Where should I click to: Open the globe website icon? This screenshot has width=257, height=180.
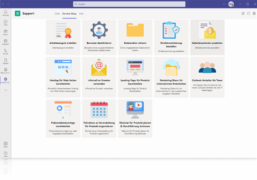[254, 13]
